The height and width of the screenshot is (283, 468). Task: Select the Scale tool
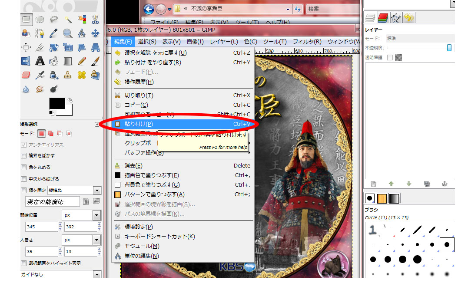(68, 47)
